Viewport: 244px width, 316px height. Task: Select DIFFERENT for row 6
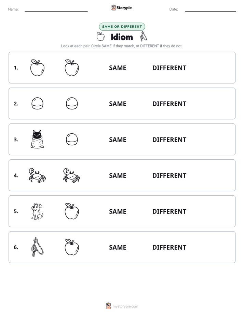click(x=169, y=248)
